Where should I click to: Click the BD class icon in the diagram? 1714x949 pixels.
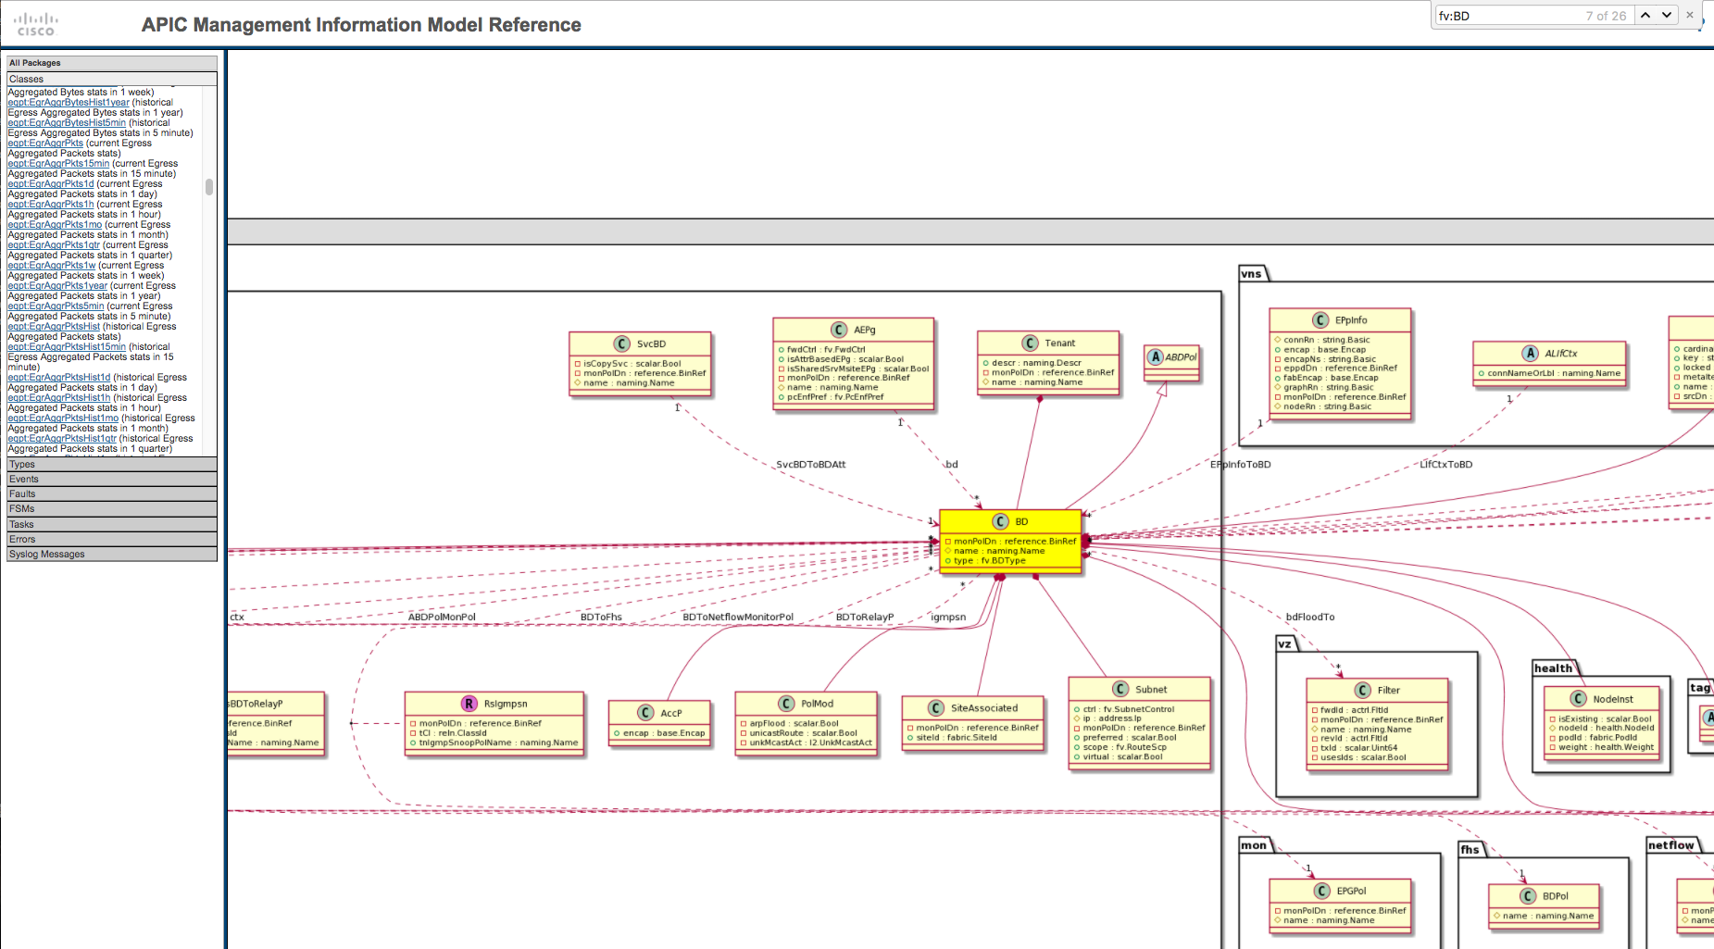pos(999,521)
